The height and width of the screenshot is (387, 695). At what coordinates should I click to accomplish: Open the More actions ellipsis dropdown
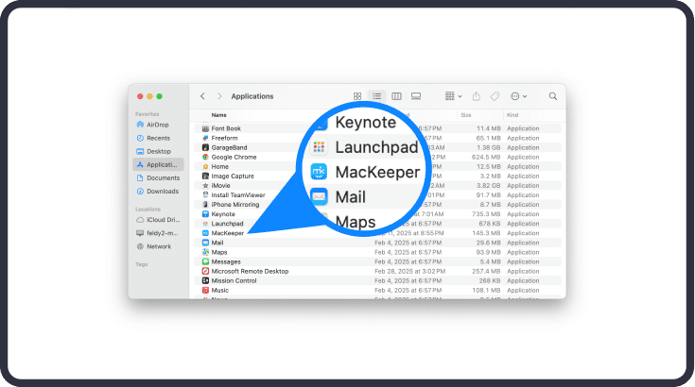click(518, 96)
